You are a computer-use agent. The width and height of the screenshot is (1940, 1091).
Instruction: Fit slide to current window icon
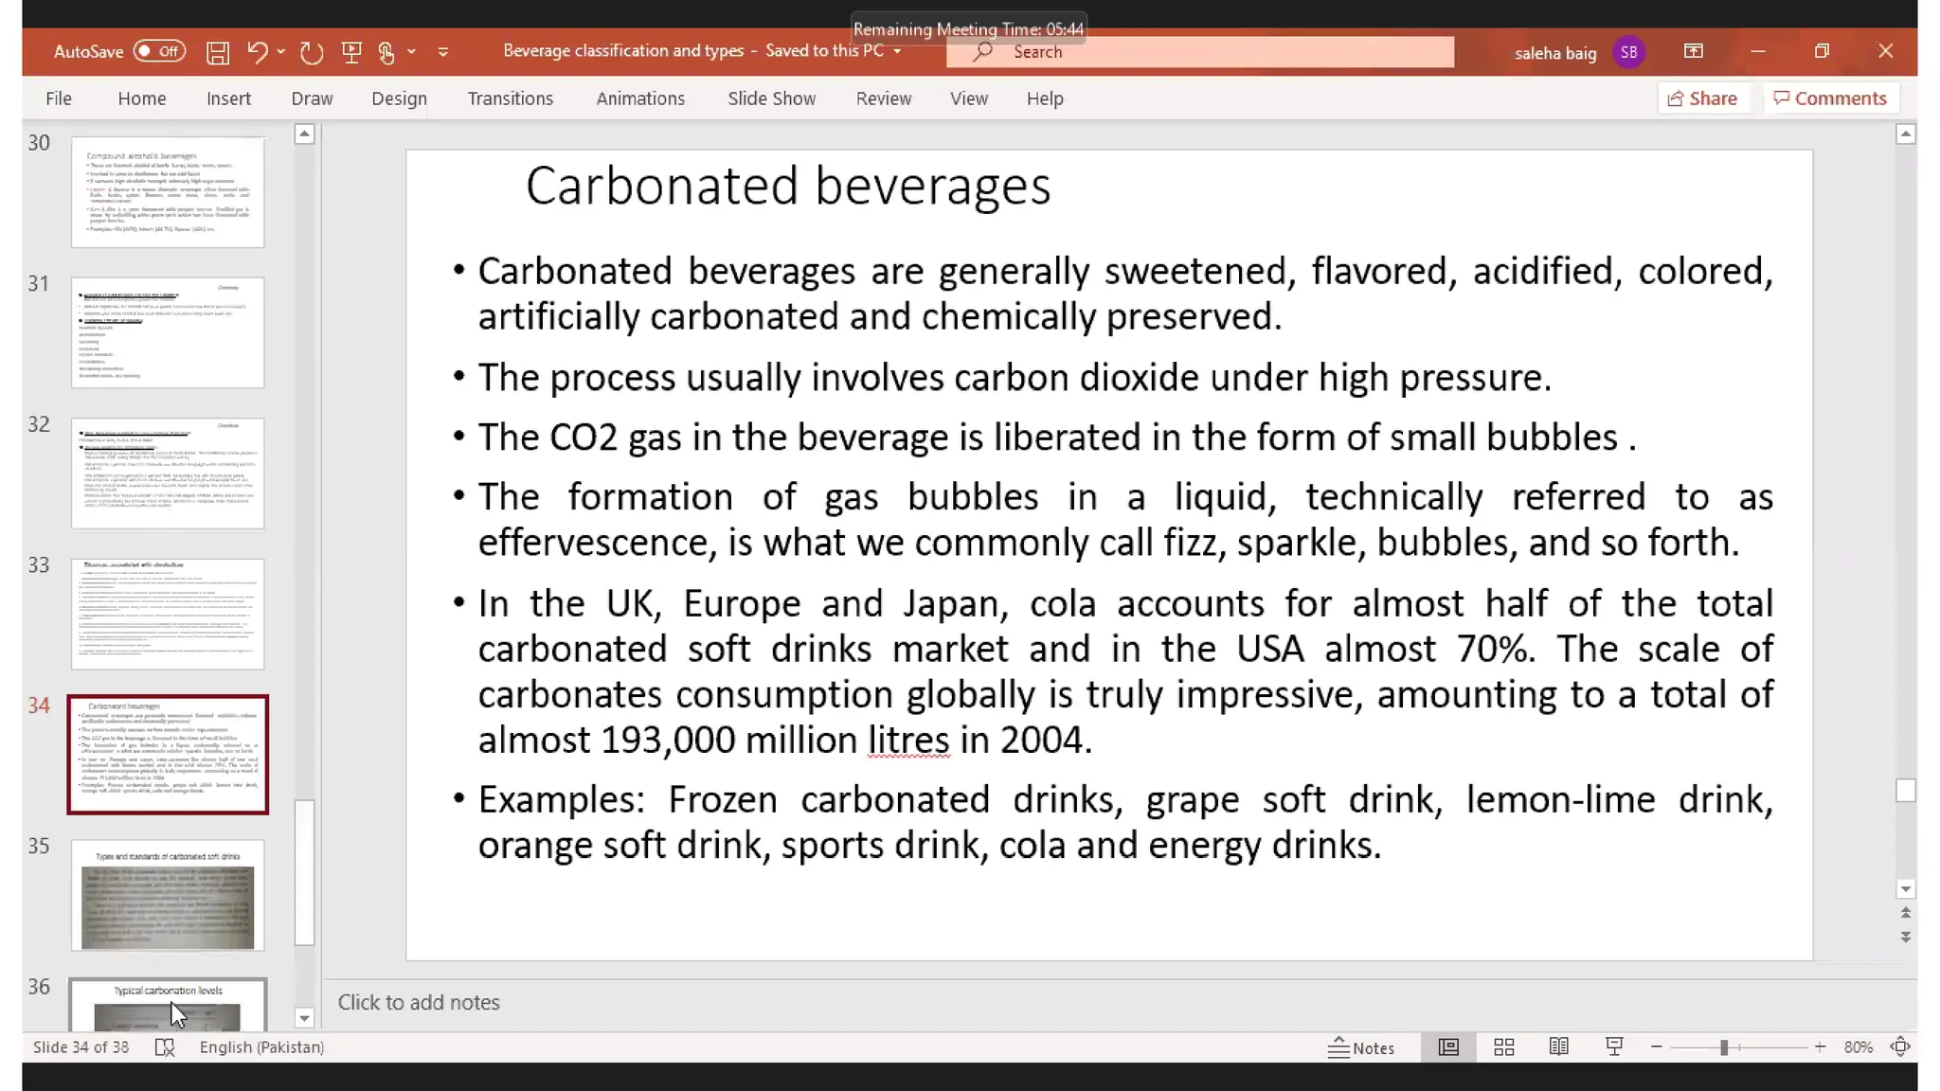pos(1899,1046)
